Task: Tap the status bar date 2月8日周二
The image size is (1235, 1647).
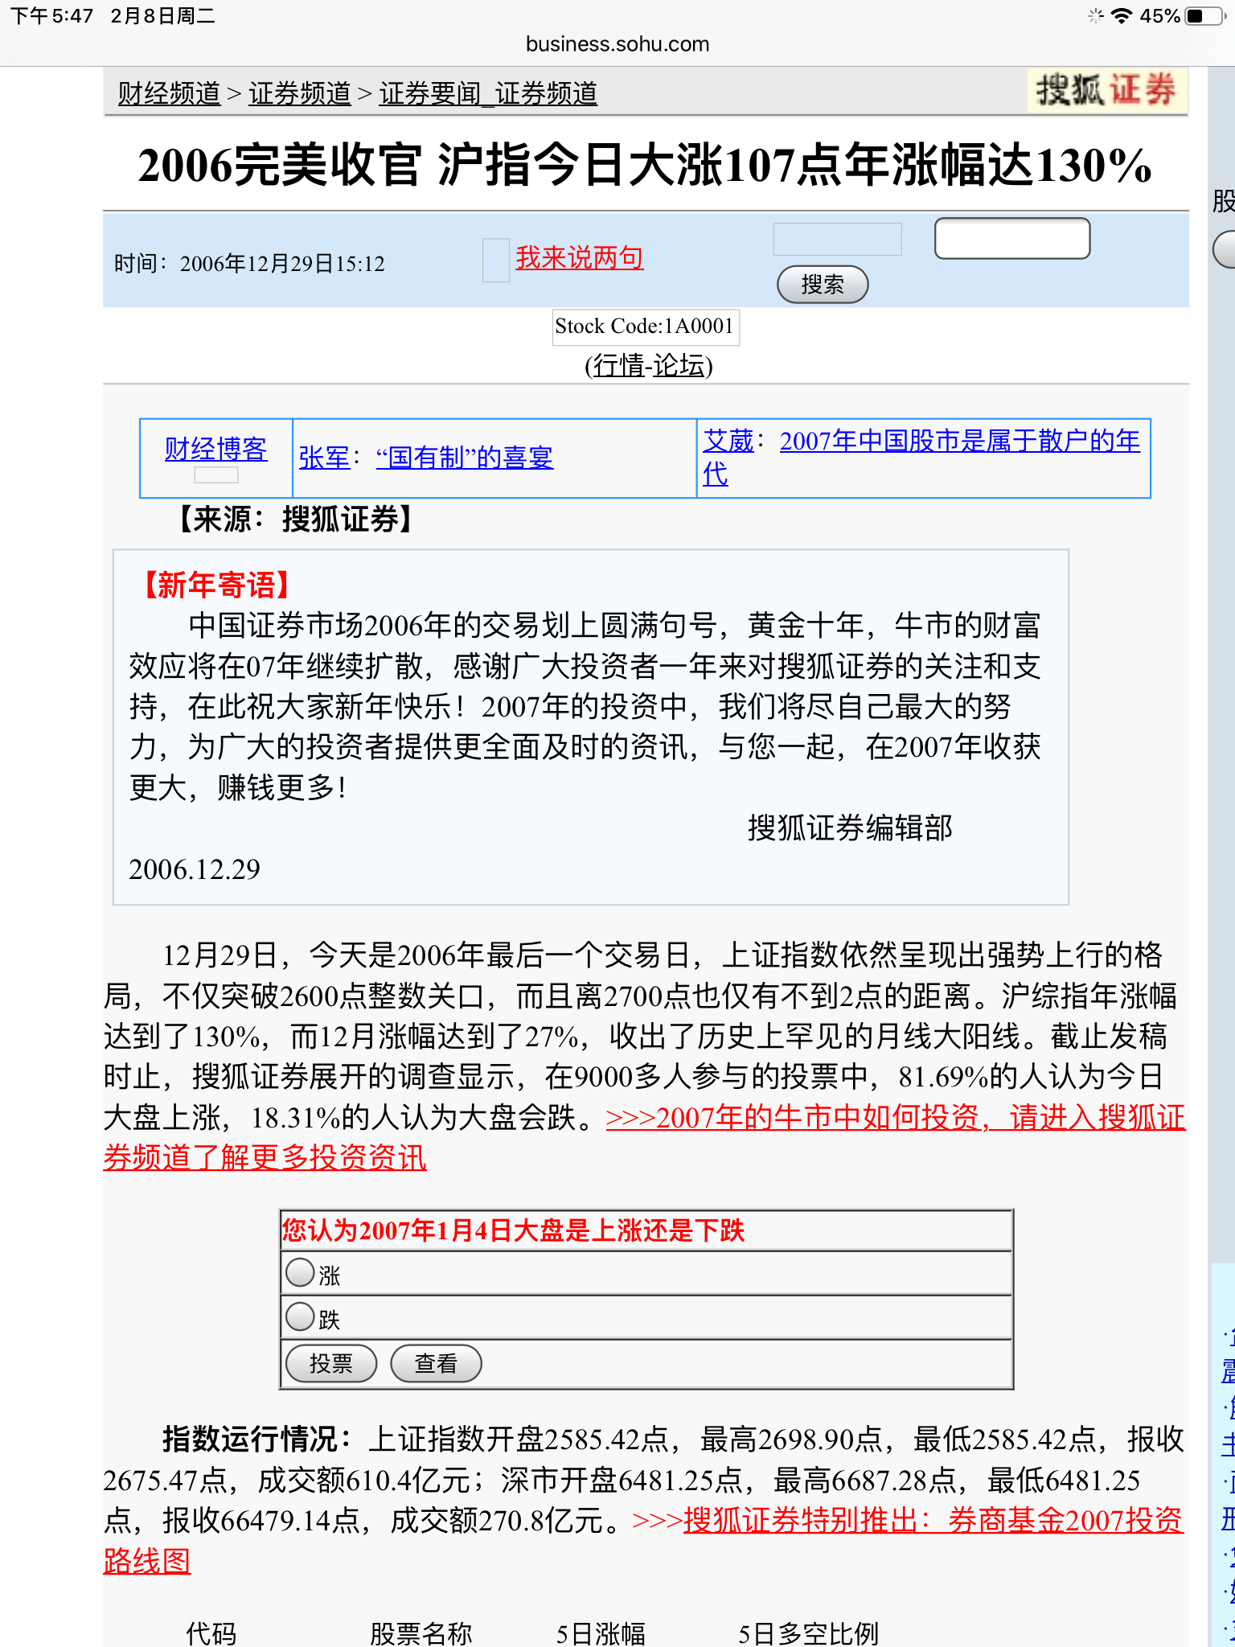Action: click(x=163, y=16)
